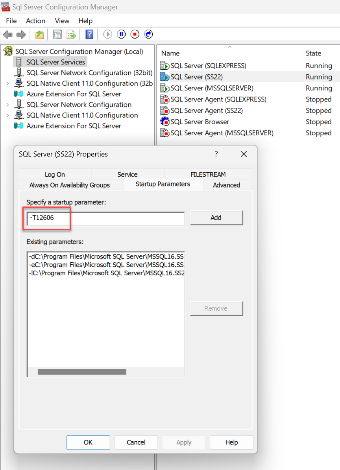This screenshot has width=340, height=470.
Task: Click the startup parameter input field
Action: (x=105, y=218)
